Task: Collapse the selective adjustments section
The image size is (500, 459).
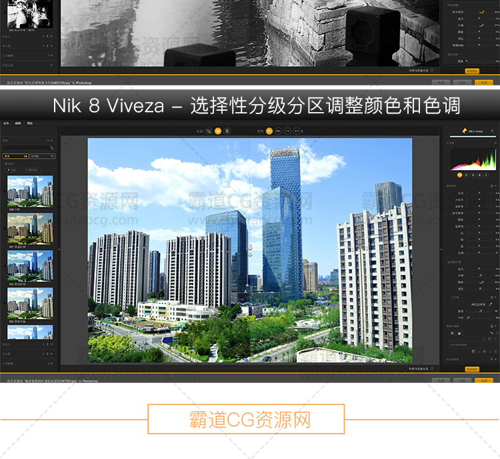Action: point(495,326)
